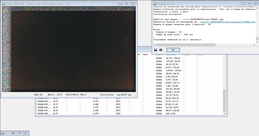Click the Cosm. column header

146,54
